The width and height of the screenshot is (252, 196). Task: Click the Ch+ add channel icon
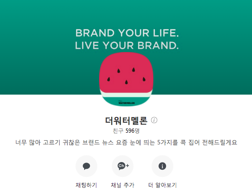[123, 166]
